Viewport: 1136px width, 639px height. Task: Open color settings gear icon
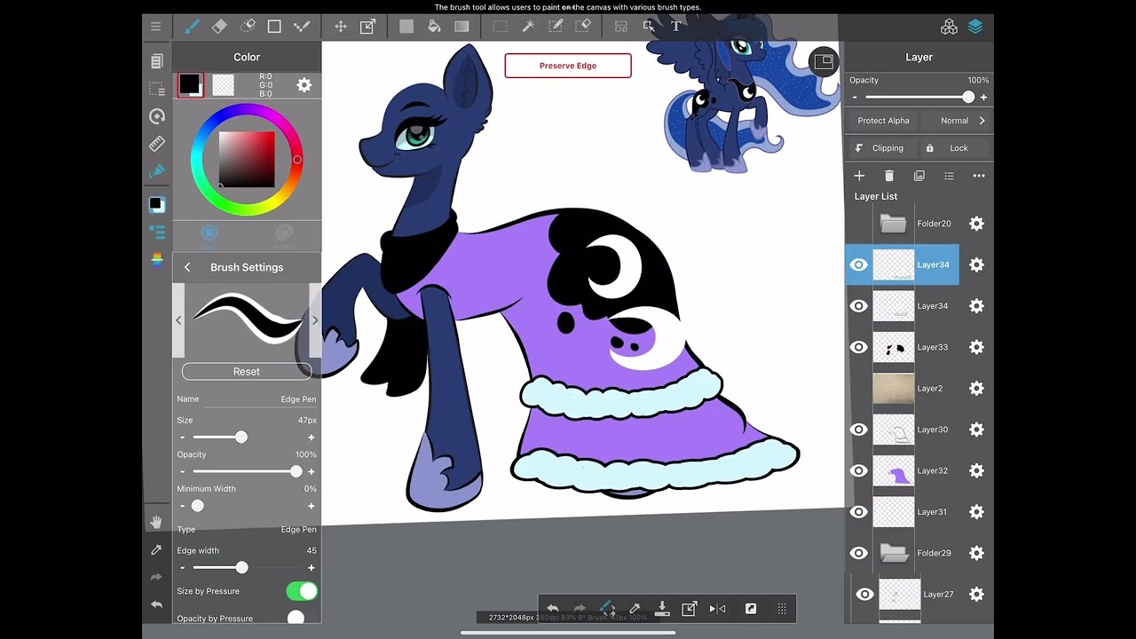304,85
